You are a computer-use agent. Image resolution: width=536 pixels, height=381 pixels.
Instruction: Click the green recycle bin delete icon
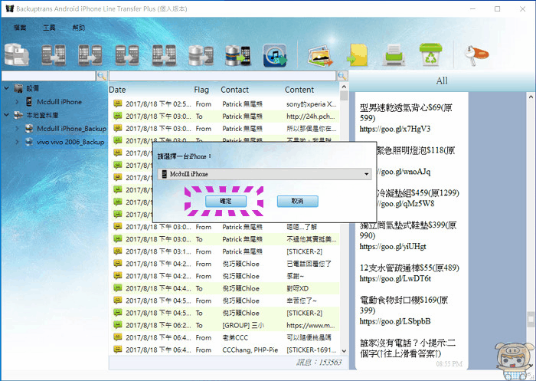coord(430,54)
